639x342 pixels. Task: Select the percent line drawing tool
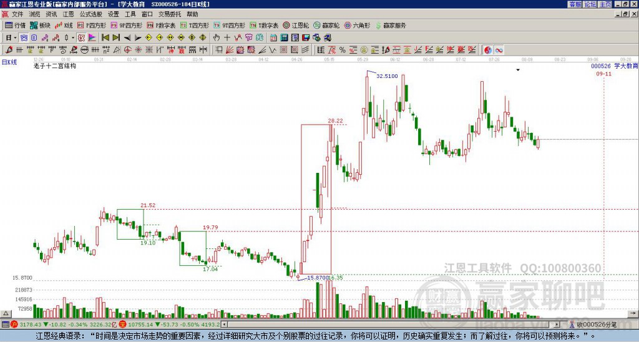[x=343, y=50]
